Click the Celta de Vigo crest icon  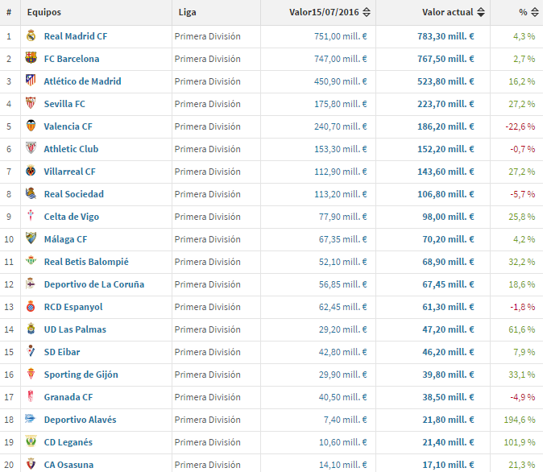pyautogui.click(x=31, y=216)
